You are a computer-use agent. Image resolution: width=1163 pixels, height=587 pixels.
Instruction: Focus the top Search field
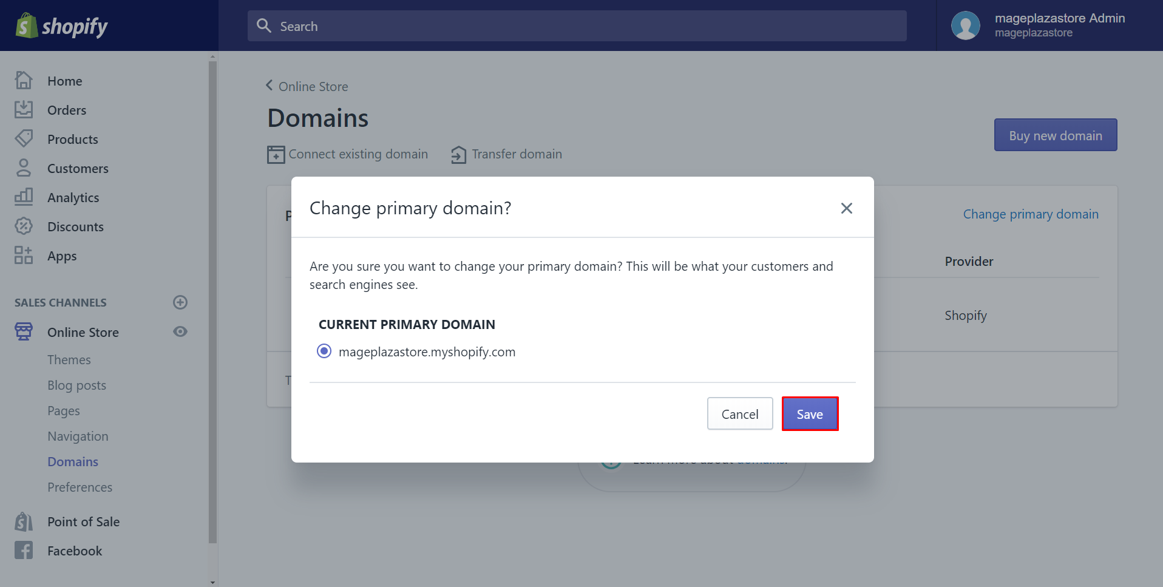tap(577, 26)
